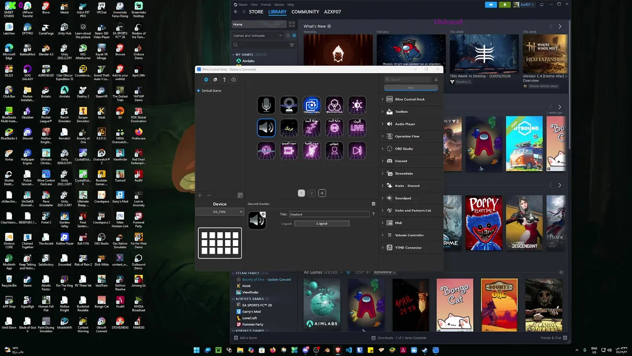Select the fifine Control Deck RGB circles key

click(334, 105)
